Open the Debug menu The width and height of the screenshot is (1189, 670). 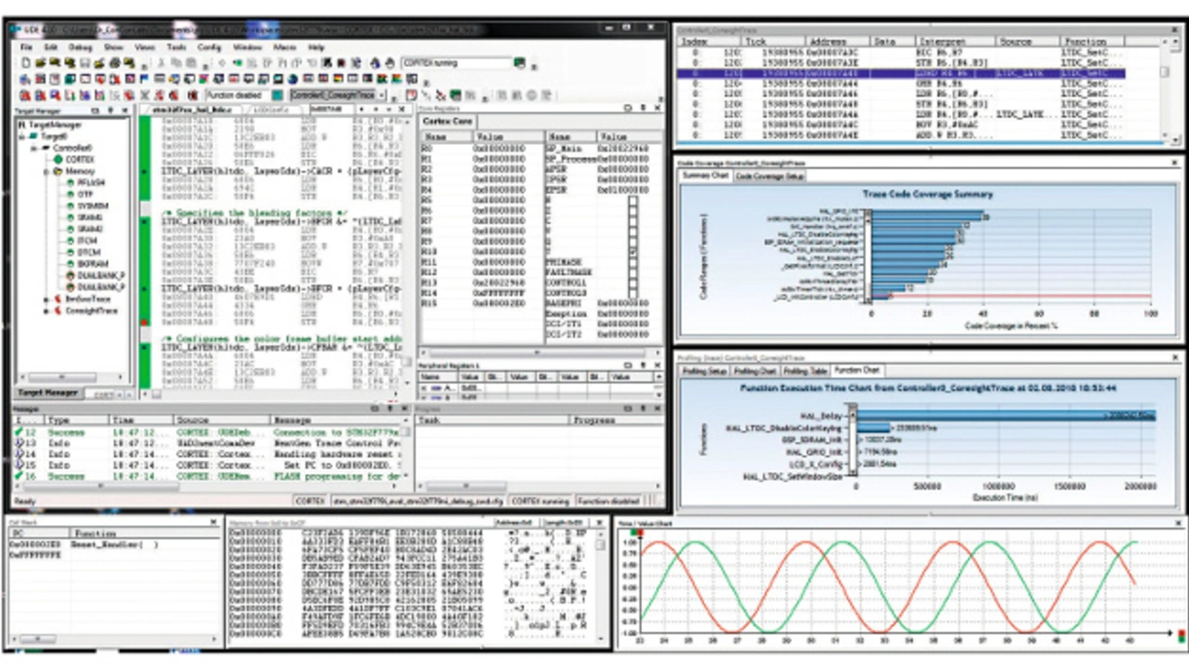(80, 46)
